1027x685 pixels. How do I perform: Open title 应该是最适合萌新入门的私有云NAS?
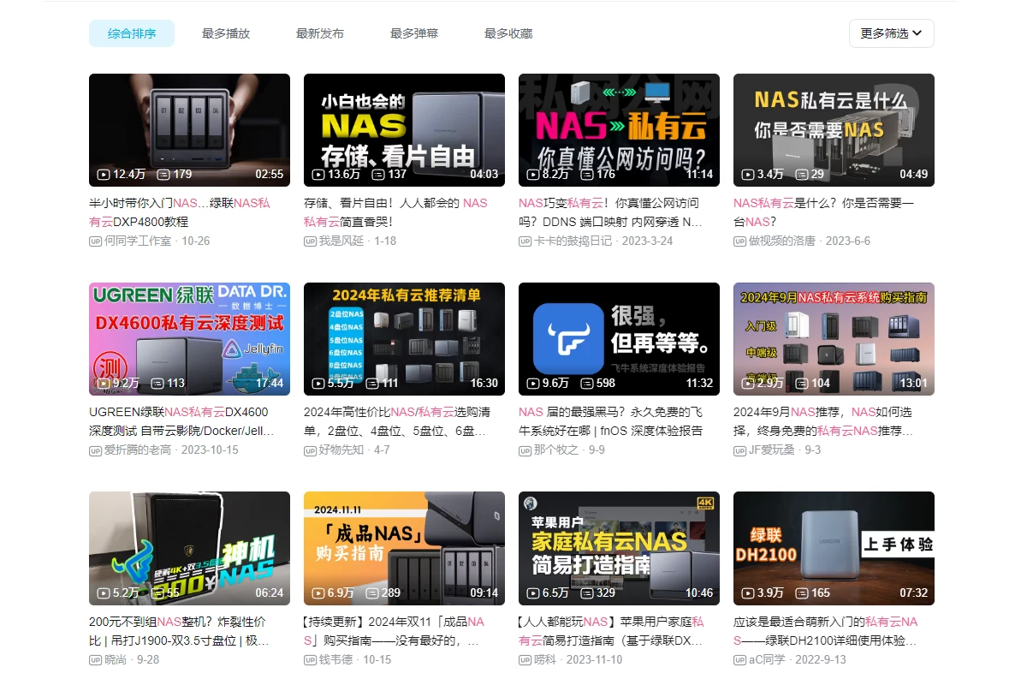click(826, 630)
